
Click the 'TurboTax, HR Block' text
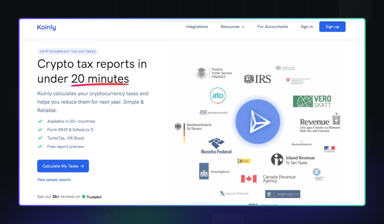(66, 138)
